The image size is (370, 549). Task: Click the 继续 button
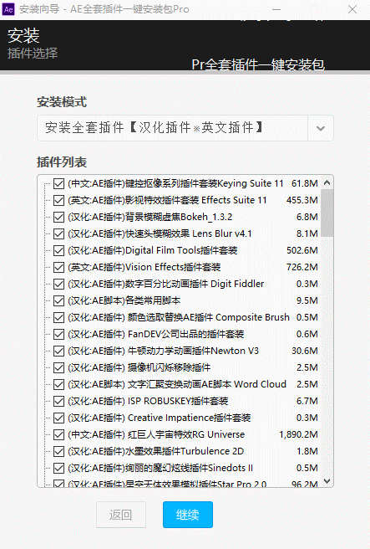coord(188,515)
